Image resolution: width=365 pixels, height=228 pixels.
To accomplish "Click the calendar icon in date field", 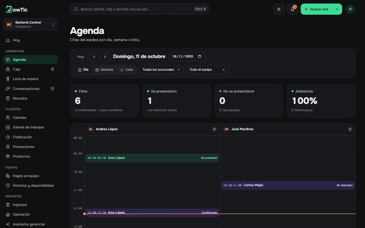I will (x=199, y=56).
